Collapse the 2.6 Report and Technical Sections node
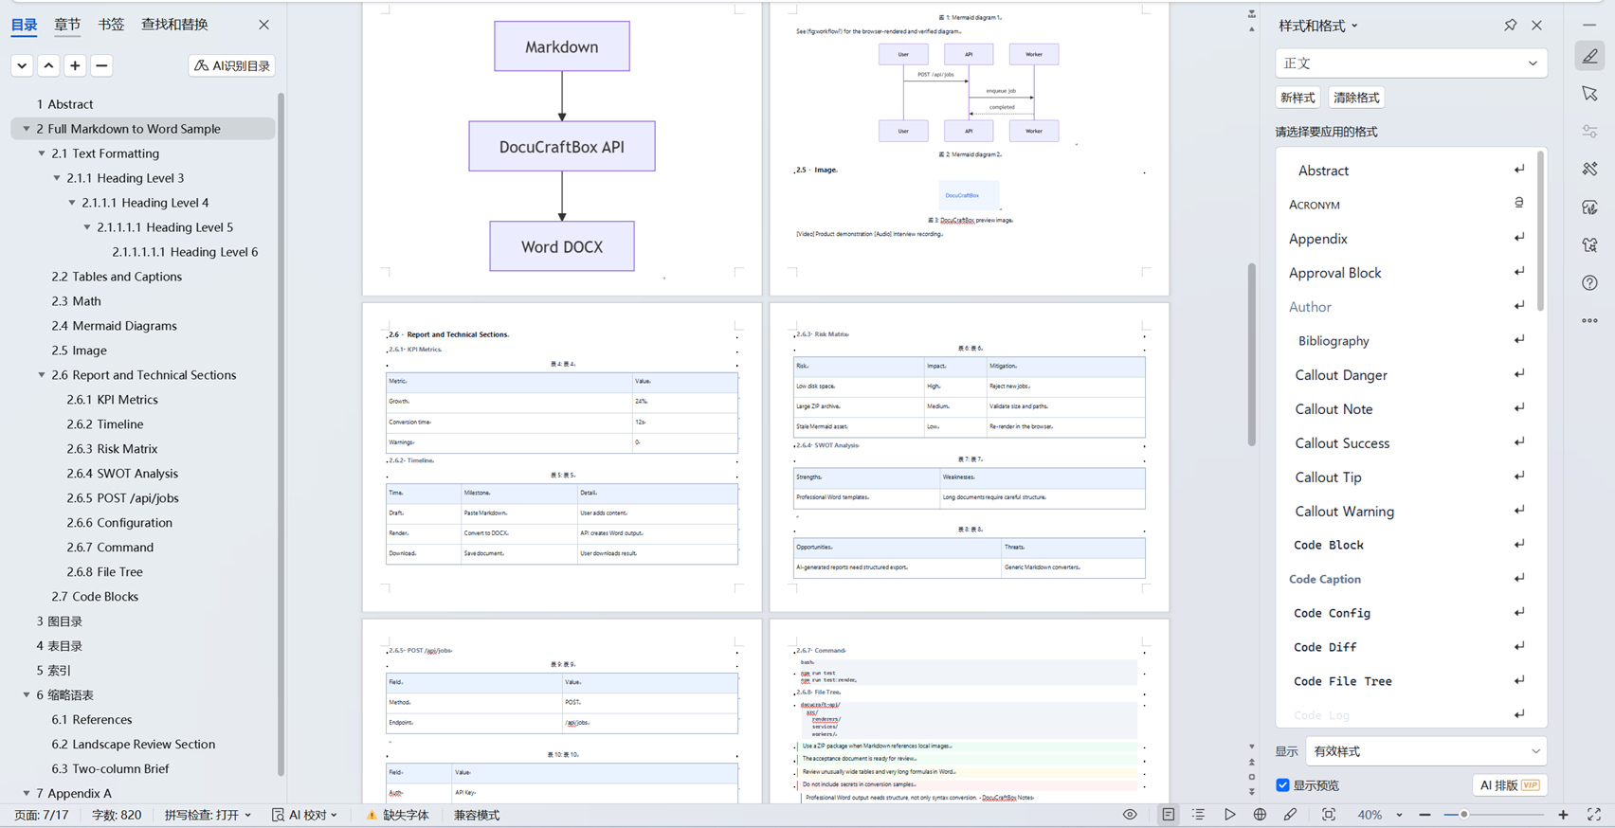The width and height of the screenshot is (1615, 828). (42, 375)
